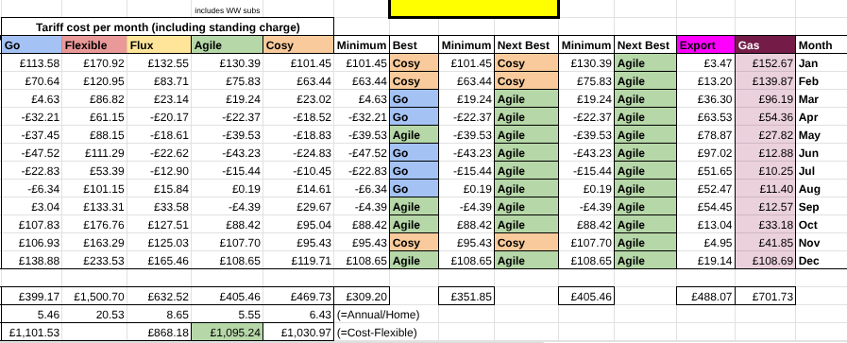The width and height of the screenshot is (847, 343).
Task: Click the Flexible column header cell
Action: tap(94, 45)
